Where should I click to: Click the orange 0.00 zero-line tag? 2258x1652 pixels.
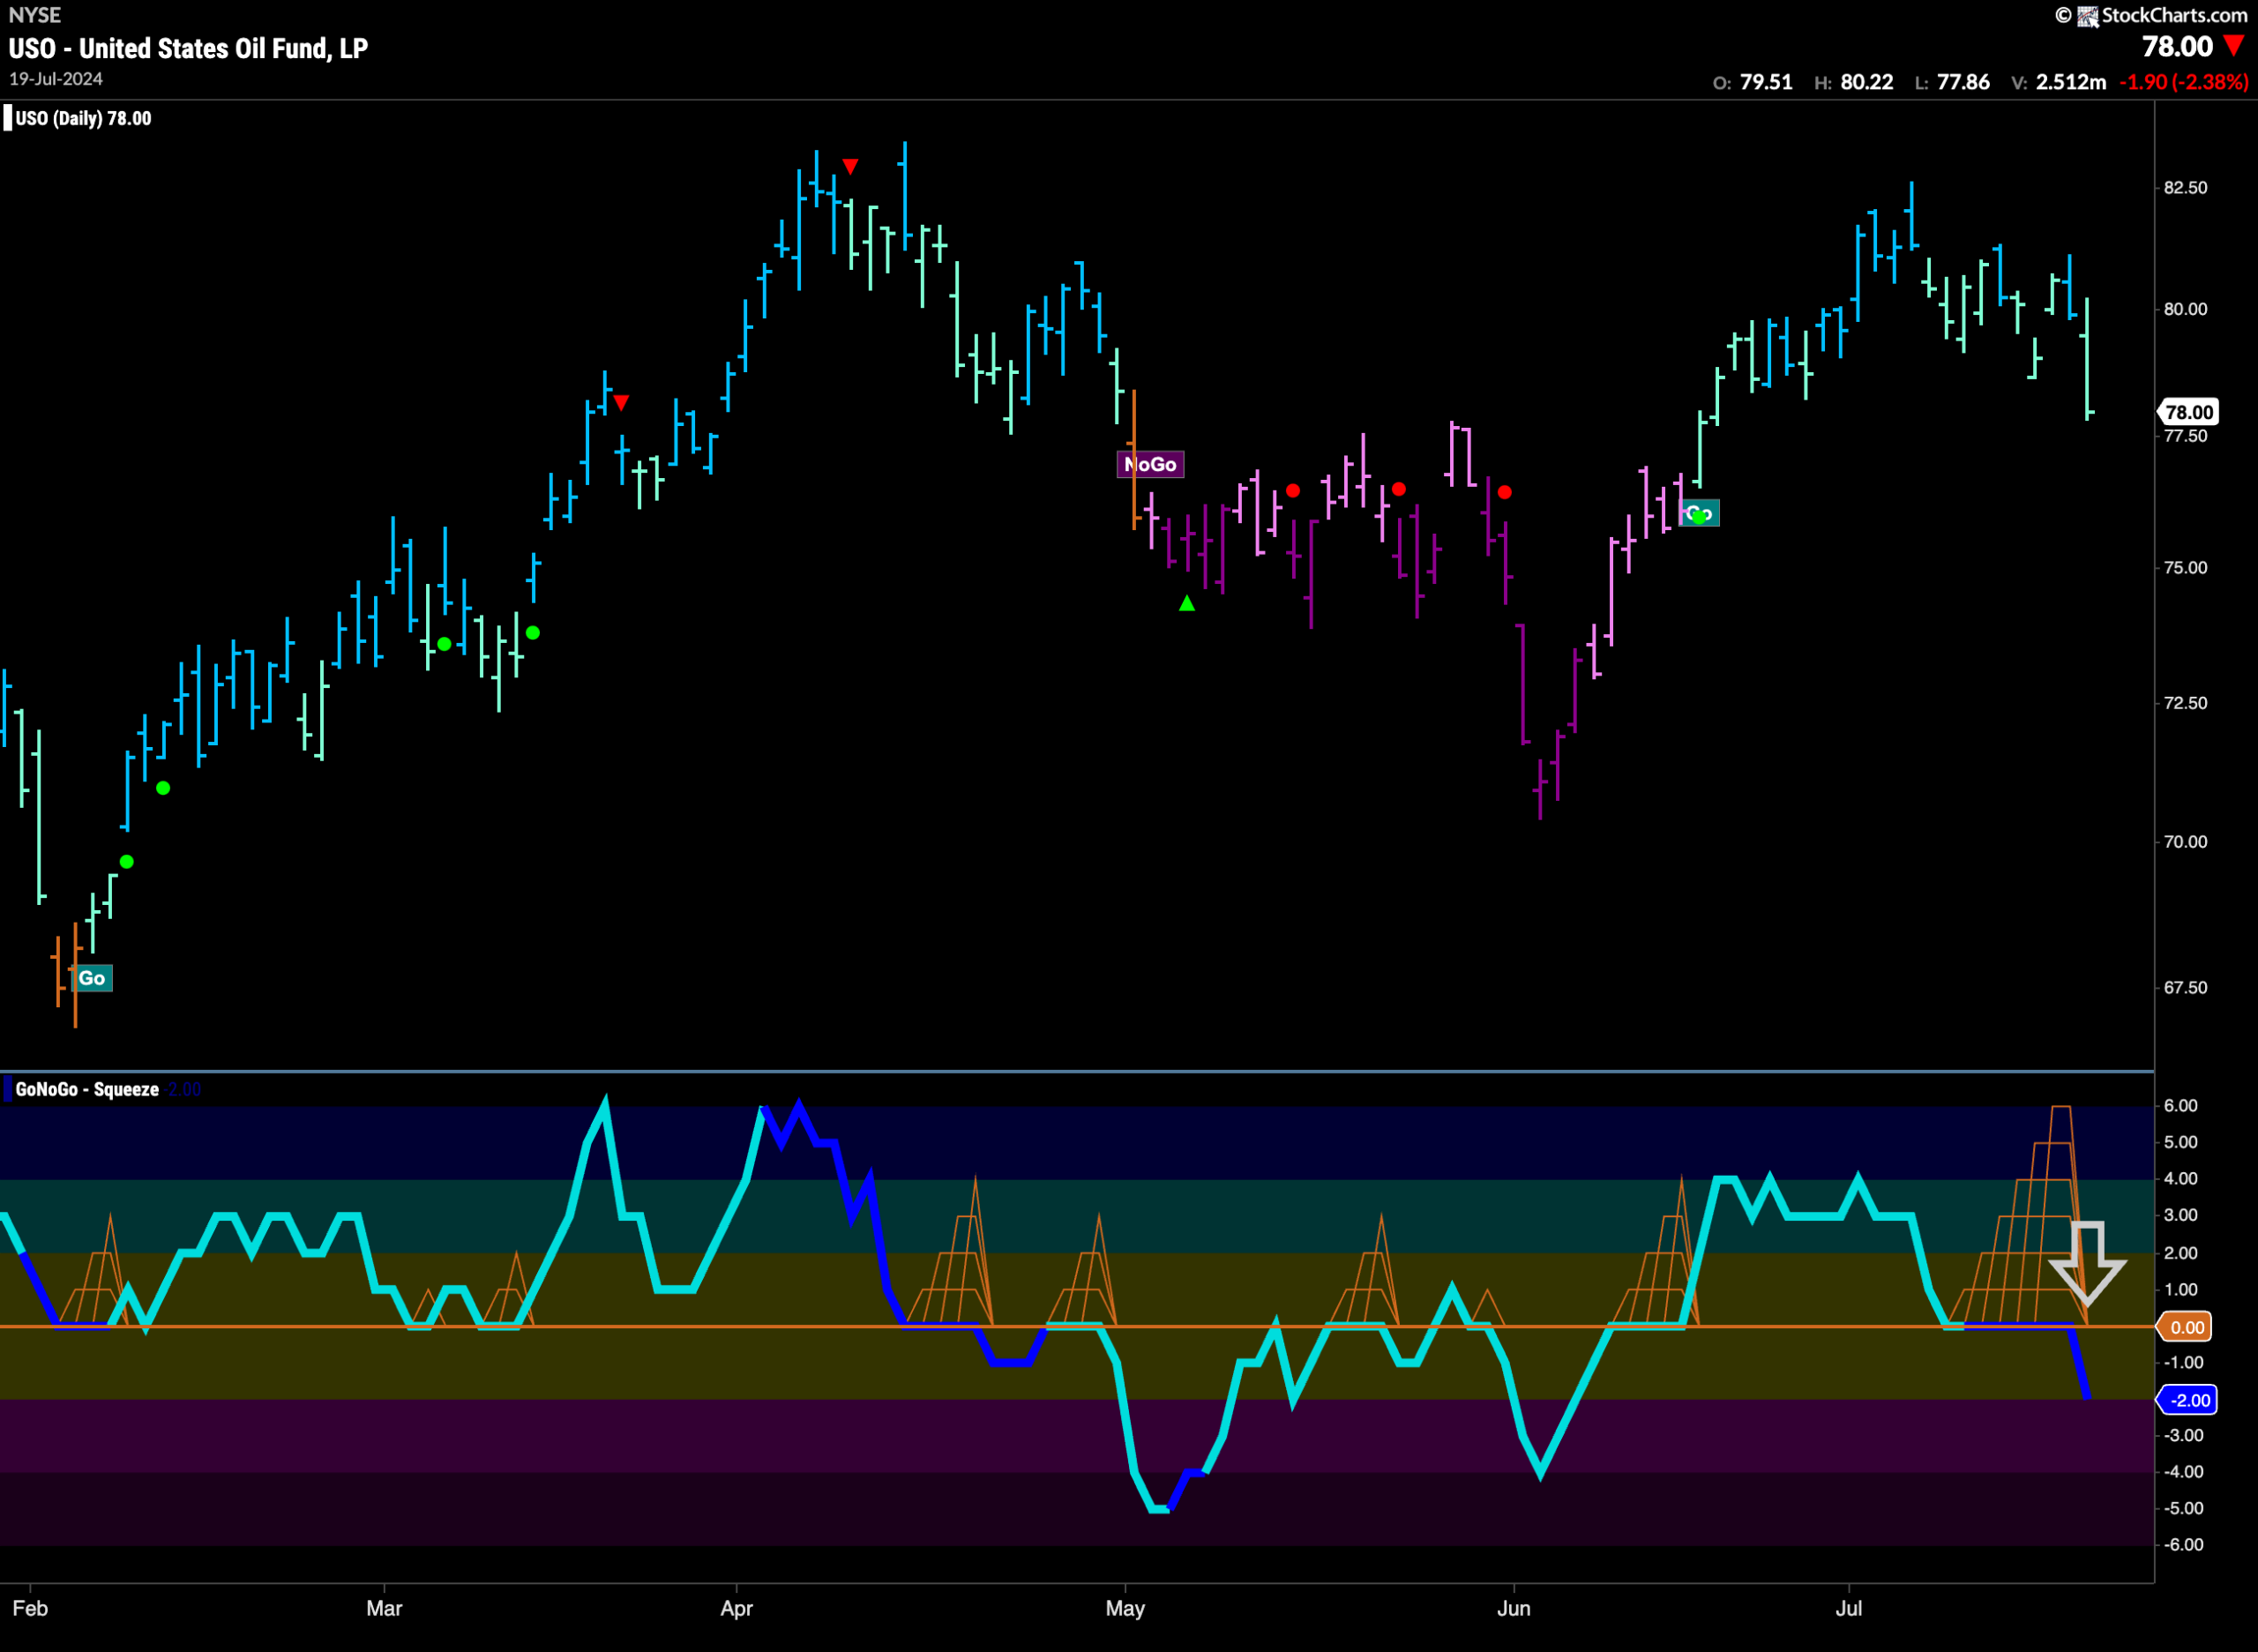2185,1327
